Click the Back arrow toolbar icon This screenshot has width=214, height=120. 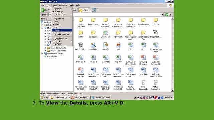click(x=43, y=10)
